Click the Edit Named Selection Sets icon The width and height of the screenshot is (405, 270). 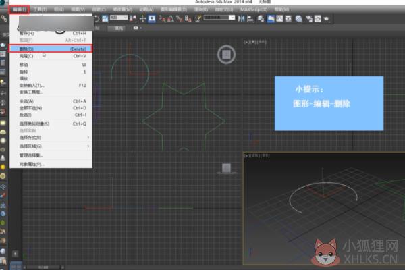(x=198, y=18)
